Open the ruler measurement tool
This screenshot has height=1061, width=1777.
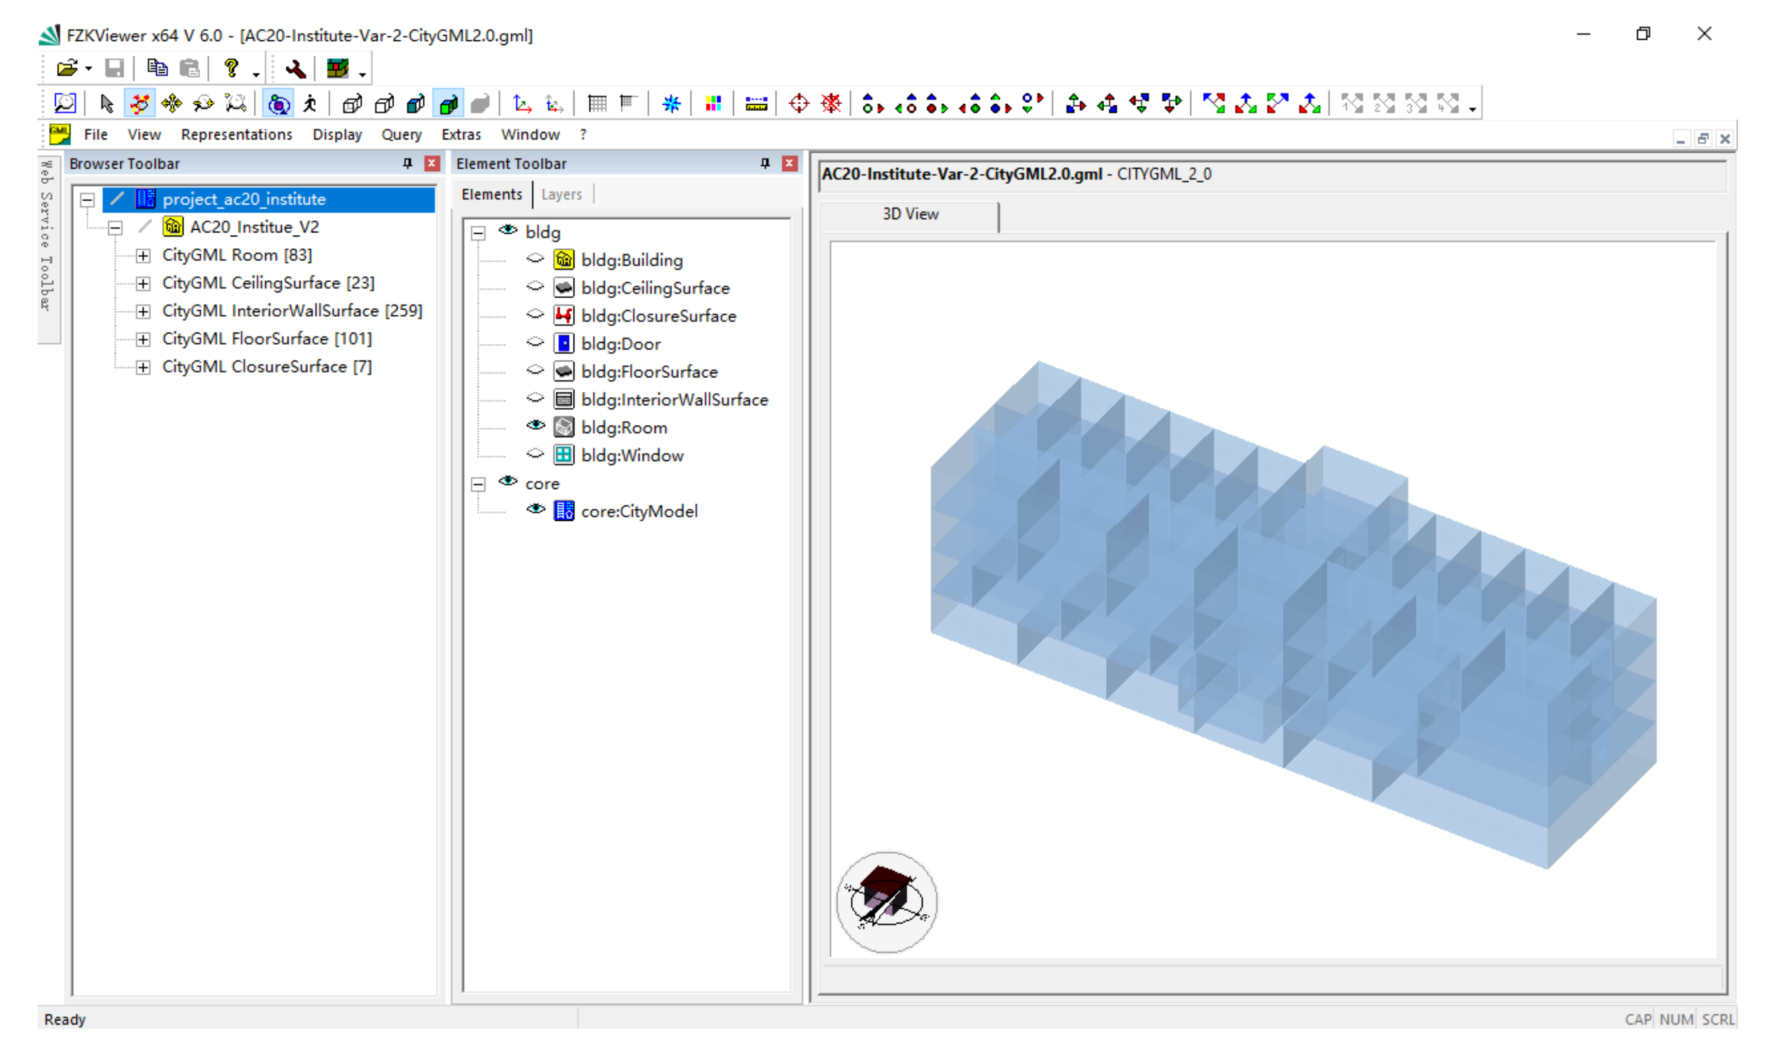756,104
